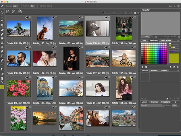Open the Normal blend mode dropdown

pyautogui.click(x=152, y=105)
